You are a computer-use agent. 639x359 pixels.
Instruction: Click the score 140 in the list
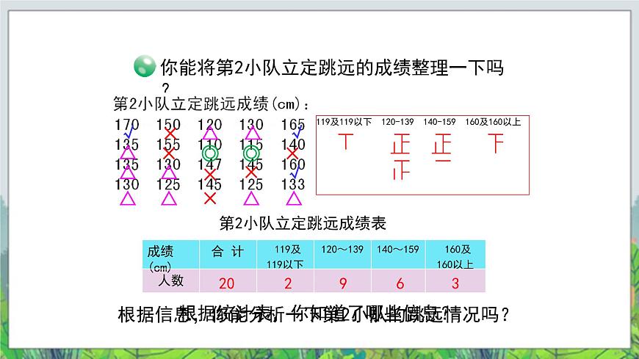pyautogui.click(x=293, y=144)
